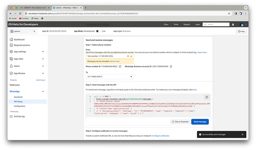256x150 pixels.
Task: Click the Send message button
Action: 200,122
